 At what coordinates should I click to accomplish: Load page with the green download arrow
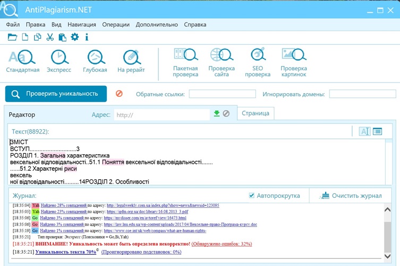click(217, 113)
